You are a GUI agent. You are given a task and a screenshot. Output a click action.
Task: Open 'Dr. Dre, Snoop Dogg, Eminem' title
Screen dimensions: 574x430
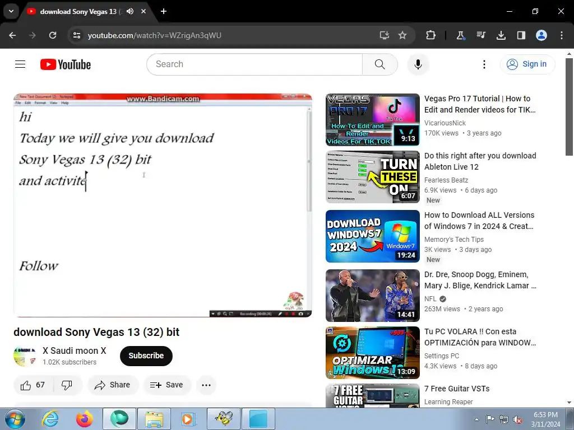coord(480,280)
